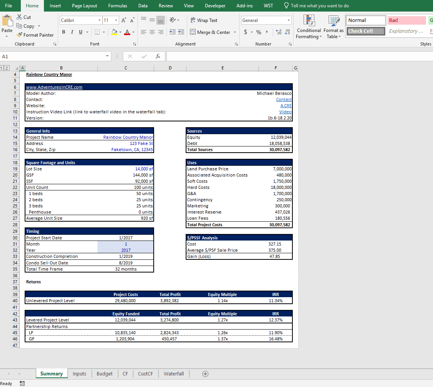Viewport: 433px width, 387px height.
Task: Toggle bold formatting
Action: point(64,32)
